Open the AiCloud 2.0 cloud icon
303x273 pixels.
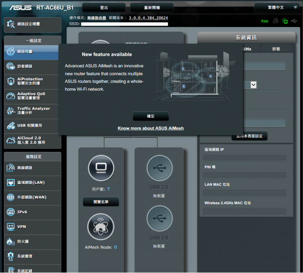coord(11,140)
